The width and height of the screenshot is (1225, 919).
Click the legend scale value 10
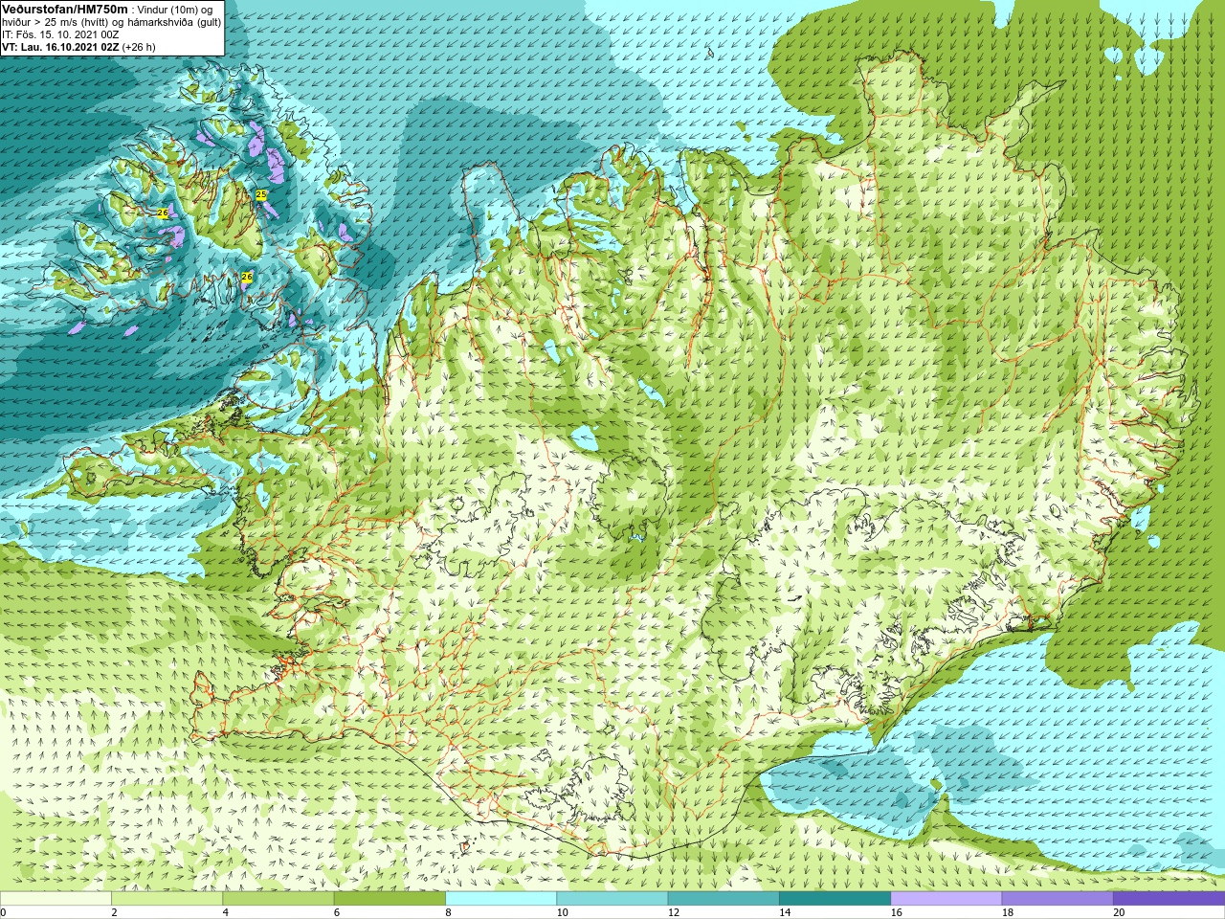[x=562, y=912]
